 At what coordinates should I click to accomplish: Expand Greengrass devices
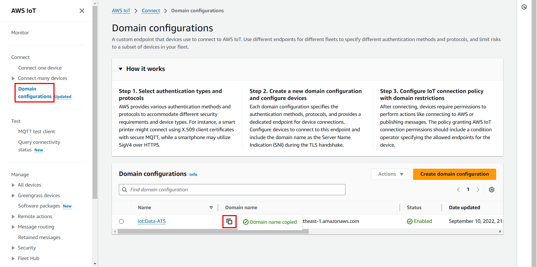pyautogui.click(x=13, y=196)
